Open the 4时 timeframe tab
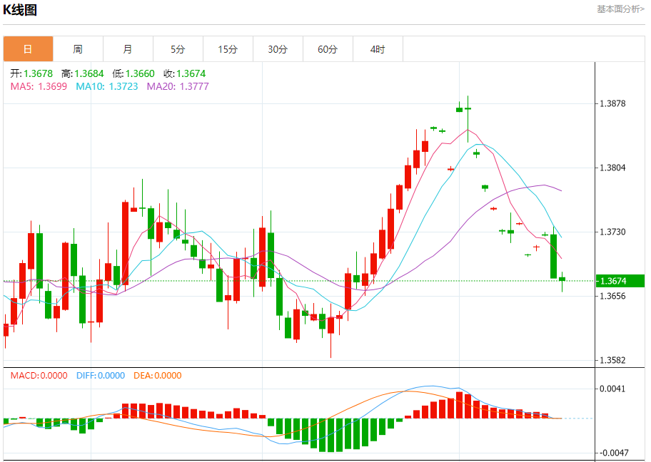The height and width of the screenshot is (462, 651). click(x=378, y=49)
